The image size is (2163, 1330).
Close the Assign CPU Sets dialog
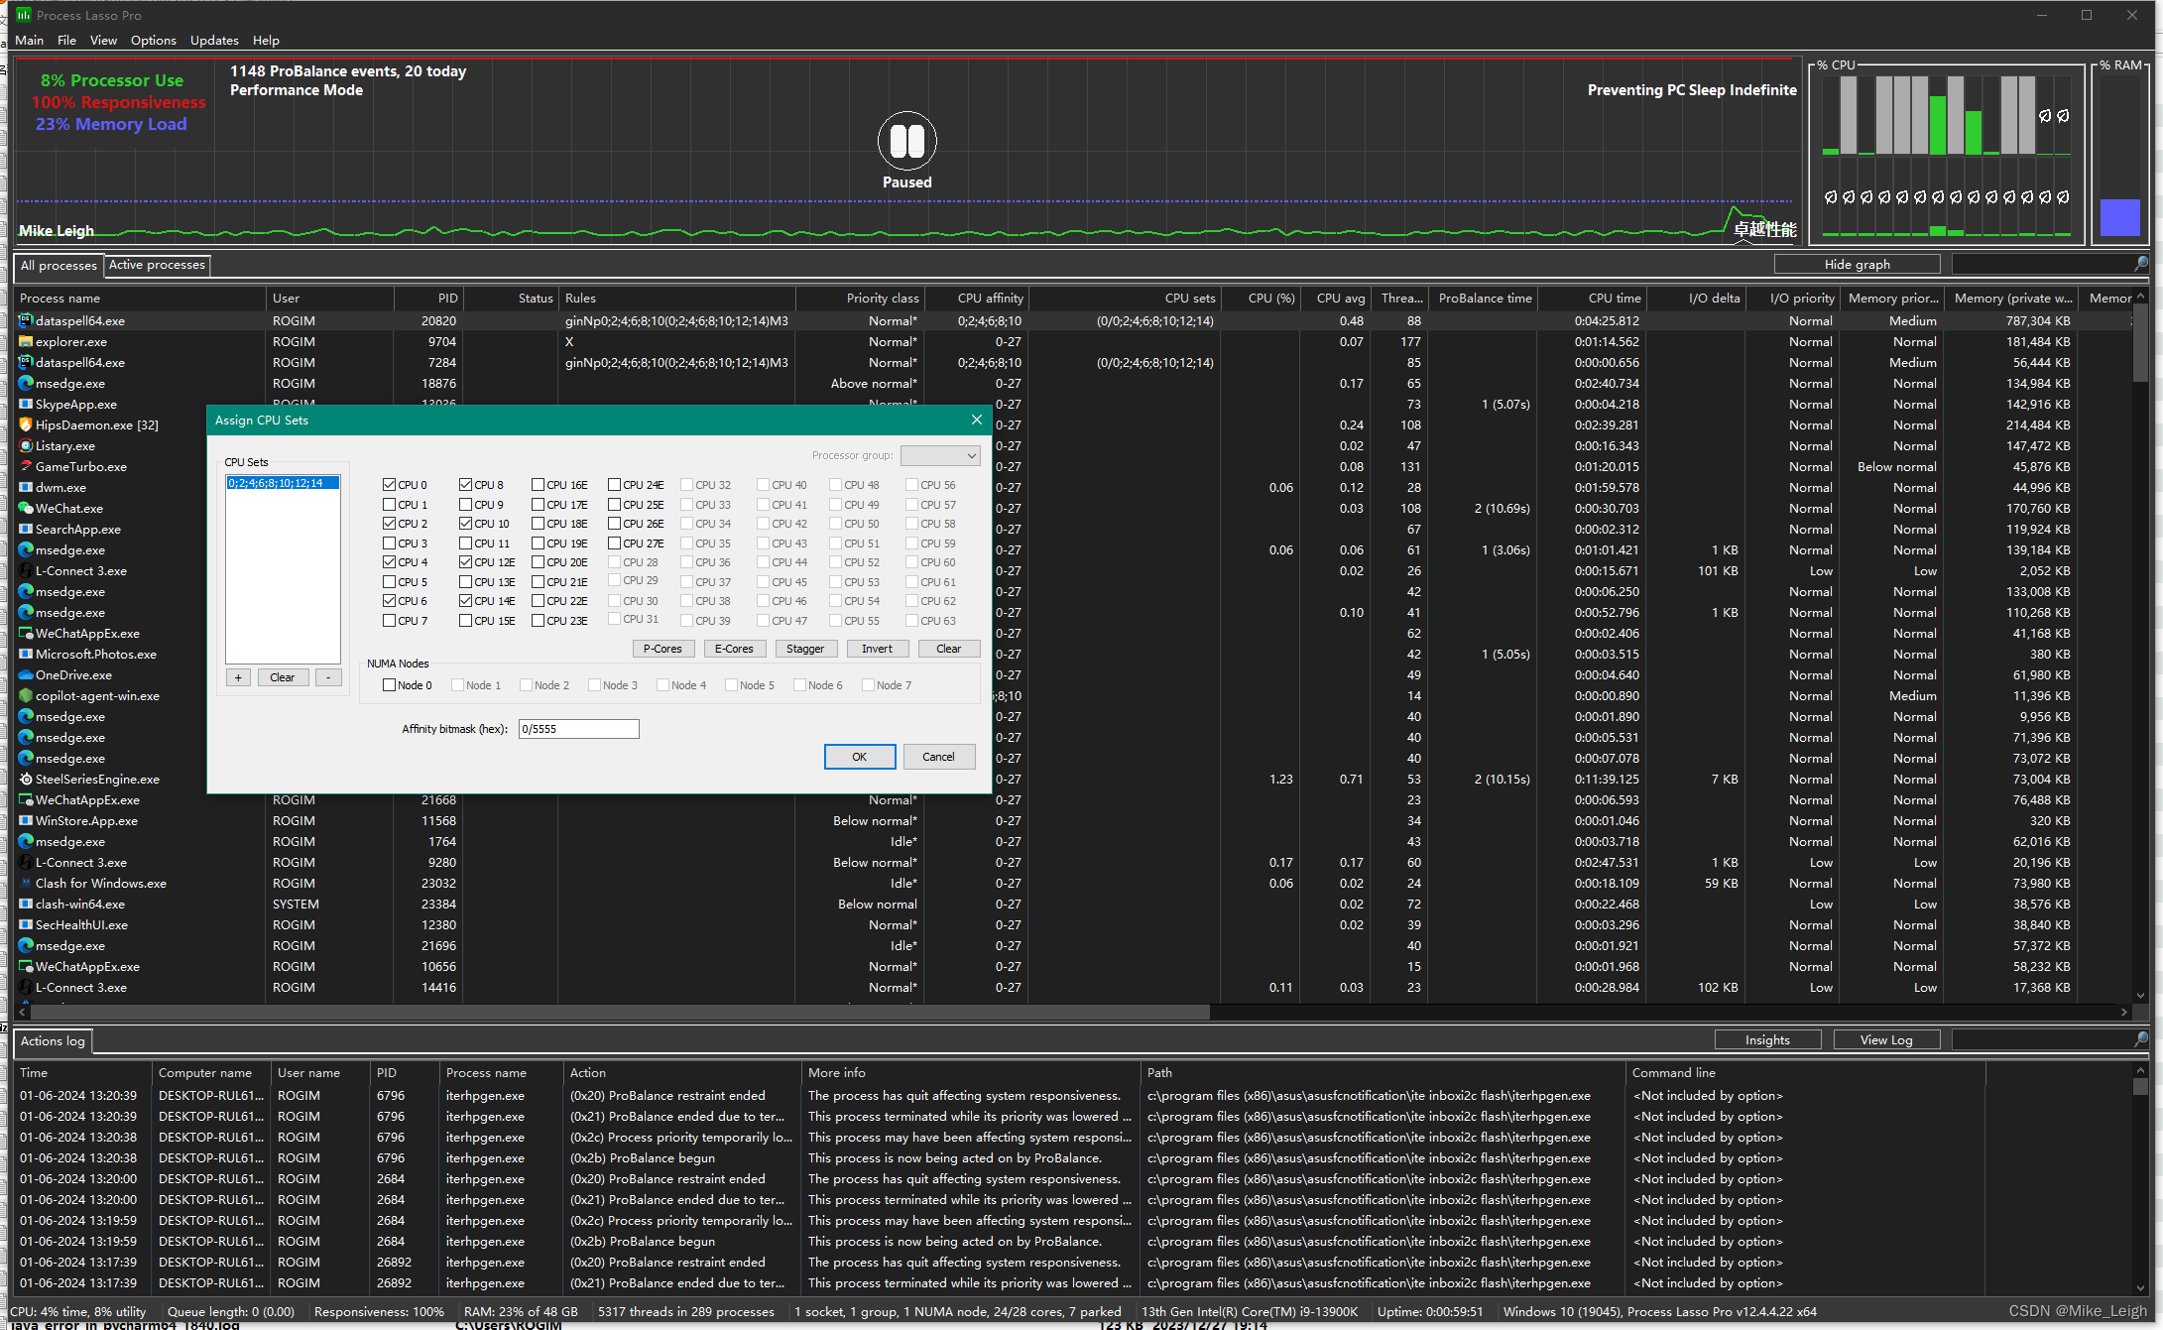pyautogui.click(x=976, y=420)
